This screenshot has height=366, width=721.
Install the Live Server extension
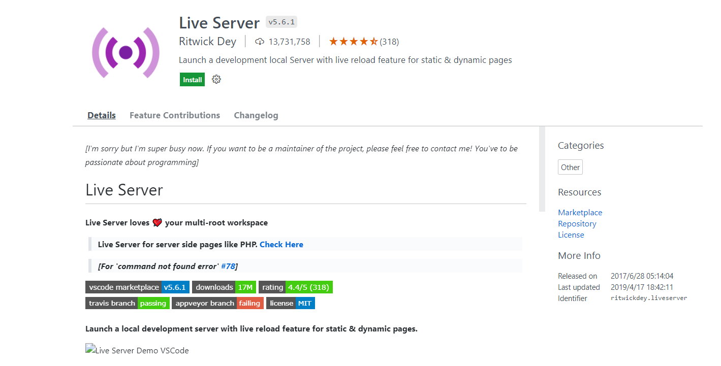(193, 80)
